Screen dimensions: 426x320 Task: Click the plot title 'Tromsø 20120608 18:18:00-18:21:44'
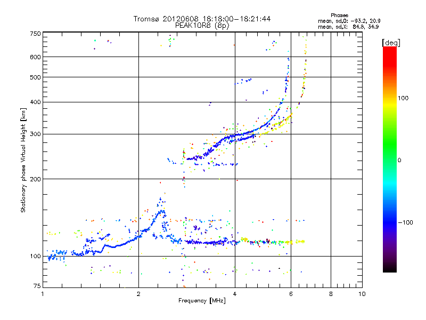click(x=202, y=19)
